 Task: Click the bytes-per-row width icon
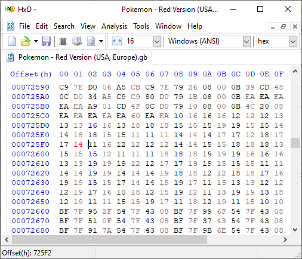point(117,41)
